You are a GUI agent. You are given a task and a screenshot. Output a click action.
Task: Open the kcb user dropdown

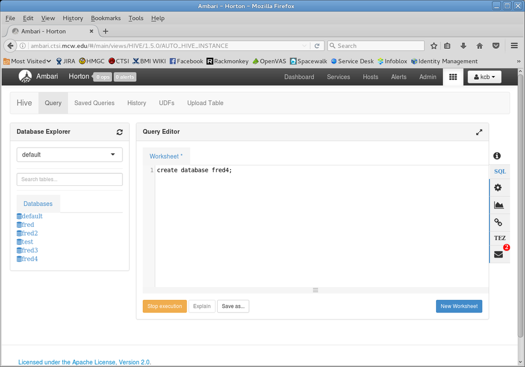tap(484, 77)
